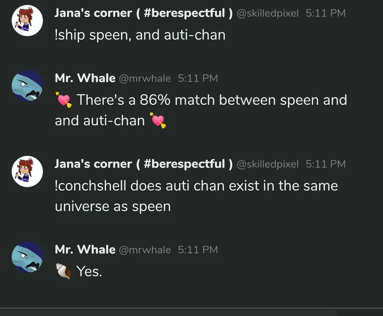Click the 5:11 PM timestamp on the !ship message

point(326,13)
